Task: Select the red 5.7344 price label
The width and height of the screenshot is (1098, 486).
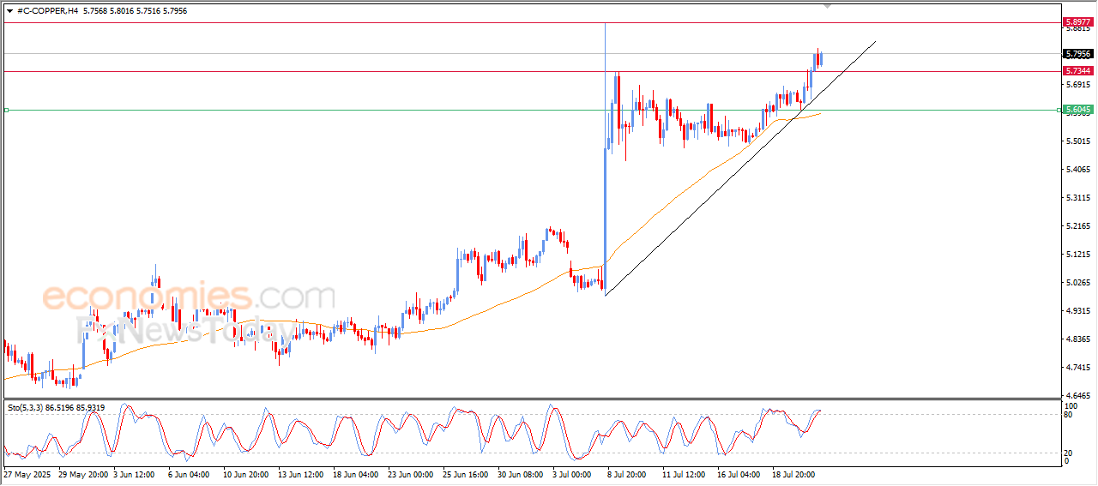Action: 1077,71
